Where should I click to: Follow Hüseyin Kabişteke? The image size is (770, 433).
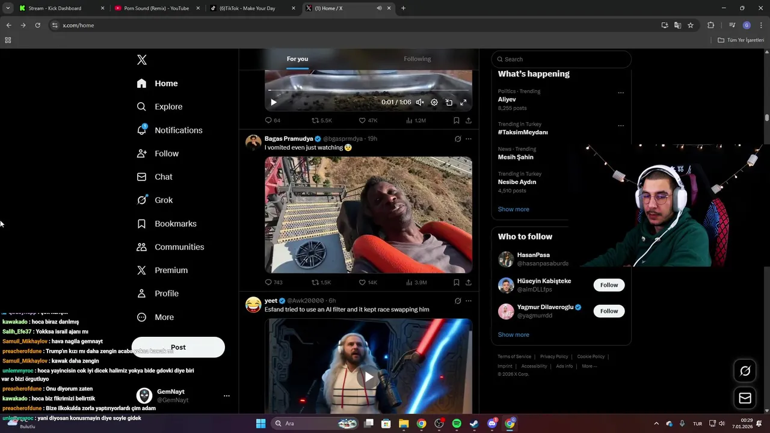pyautogui.click(x=609, y=285)
